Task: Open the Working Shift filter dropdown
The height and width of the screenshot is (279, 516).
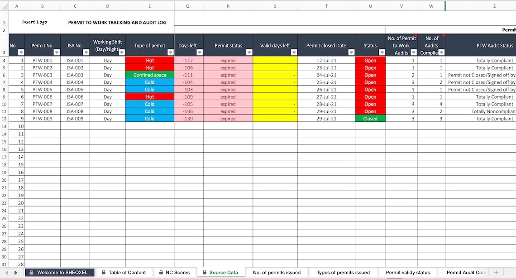Action: click(x=122, y=53)
